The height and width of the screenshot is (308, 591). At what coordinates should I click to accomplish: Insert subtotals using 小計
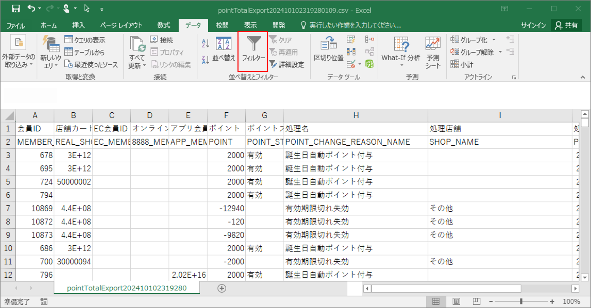[462, 64]
